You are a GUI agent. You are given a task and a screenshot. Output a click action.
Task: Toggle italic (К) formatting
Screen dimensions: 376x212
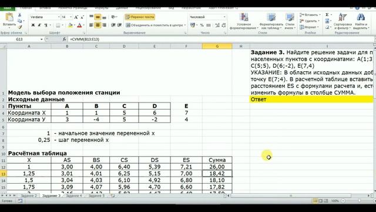tap(39, 25)
